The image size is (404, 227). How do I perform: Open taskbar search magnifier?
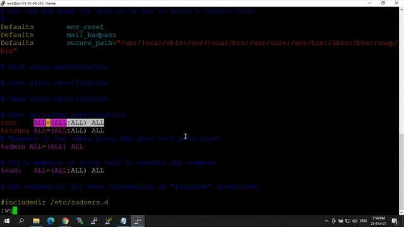[x=21, y=221]
